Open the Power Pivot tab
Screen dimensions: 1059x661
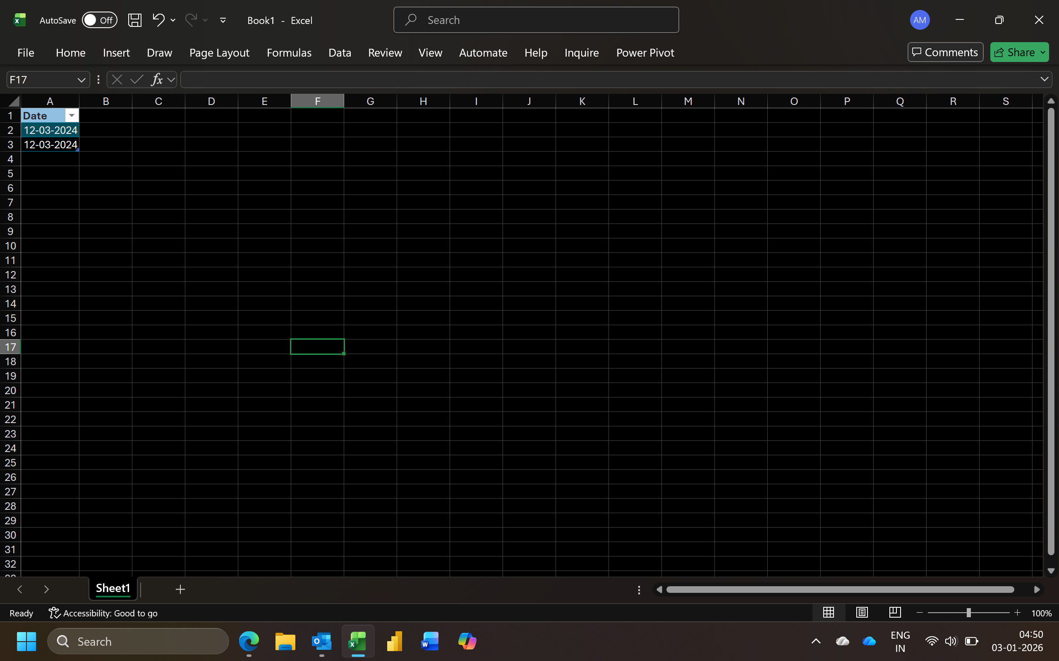645,52
